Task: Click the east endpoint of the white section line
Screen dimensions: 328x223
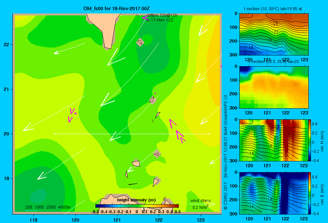Action: point(209,134)
